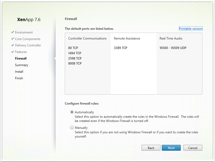215x162 pixels.
Task: Click 'The default ports are listed below' text
Action: pos(89,29)
